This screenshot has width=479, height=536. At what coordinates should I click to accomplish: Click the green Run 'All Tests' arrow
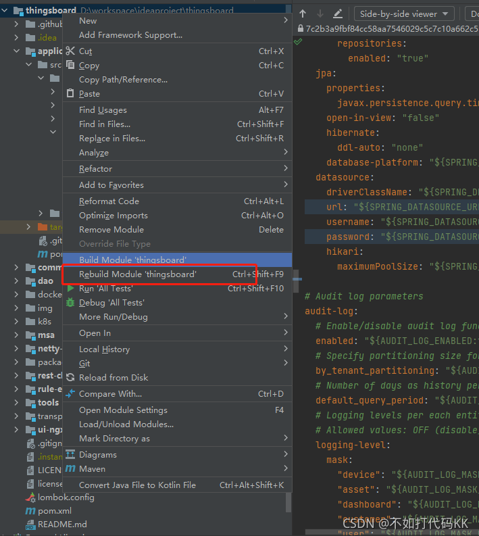(x=70, y=289)
